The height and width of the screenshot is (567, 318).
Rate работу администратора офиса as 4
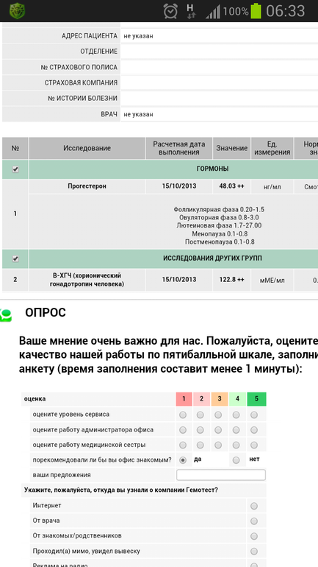[236, 430]
